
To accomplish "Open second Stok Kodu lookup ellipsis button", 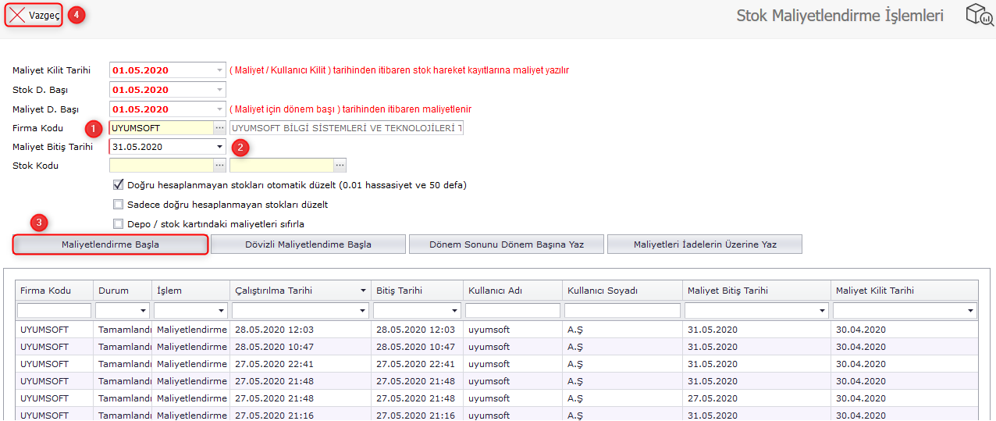I will (x=340, y=166).
